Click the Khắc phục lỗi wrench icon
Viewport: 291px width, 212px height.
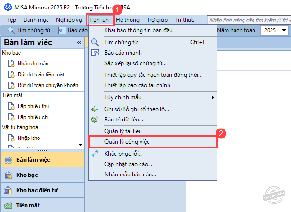(x=95, y=154)
